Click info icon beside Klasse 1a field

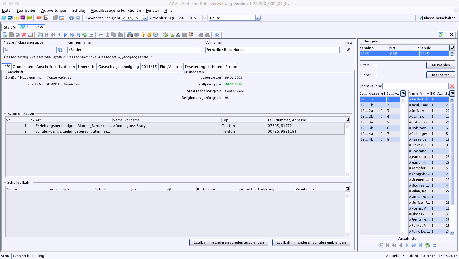coord(60,50)
